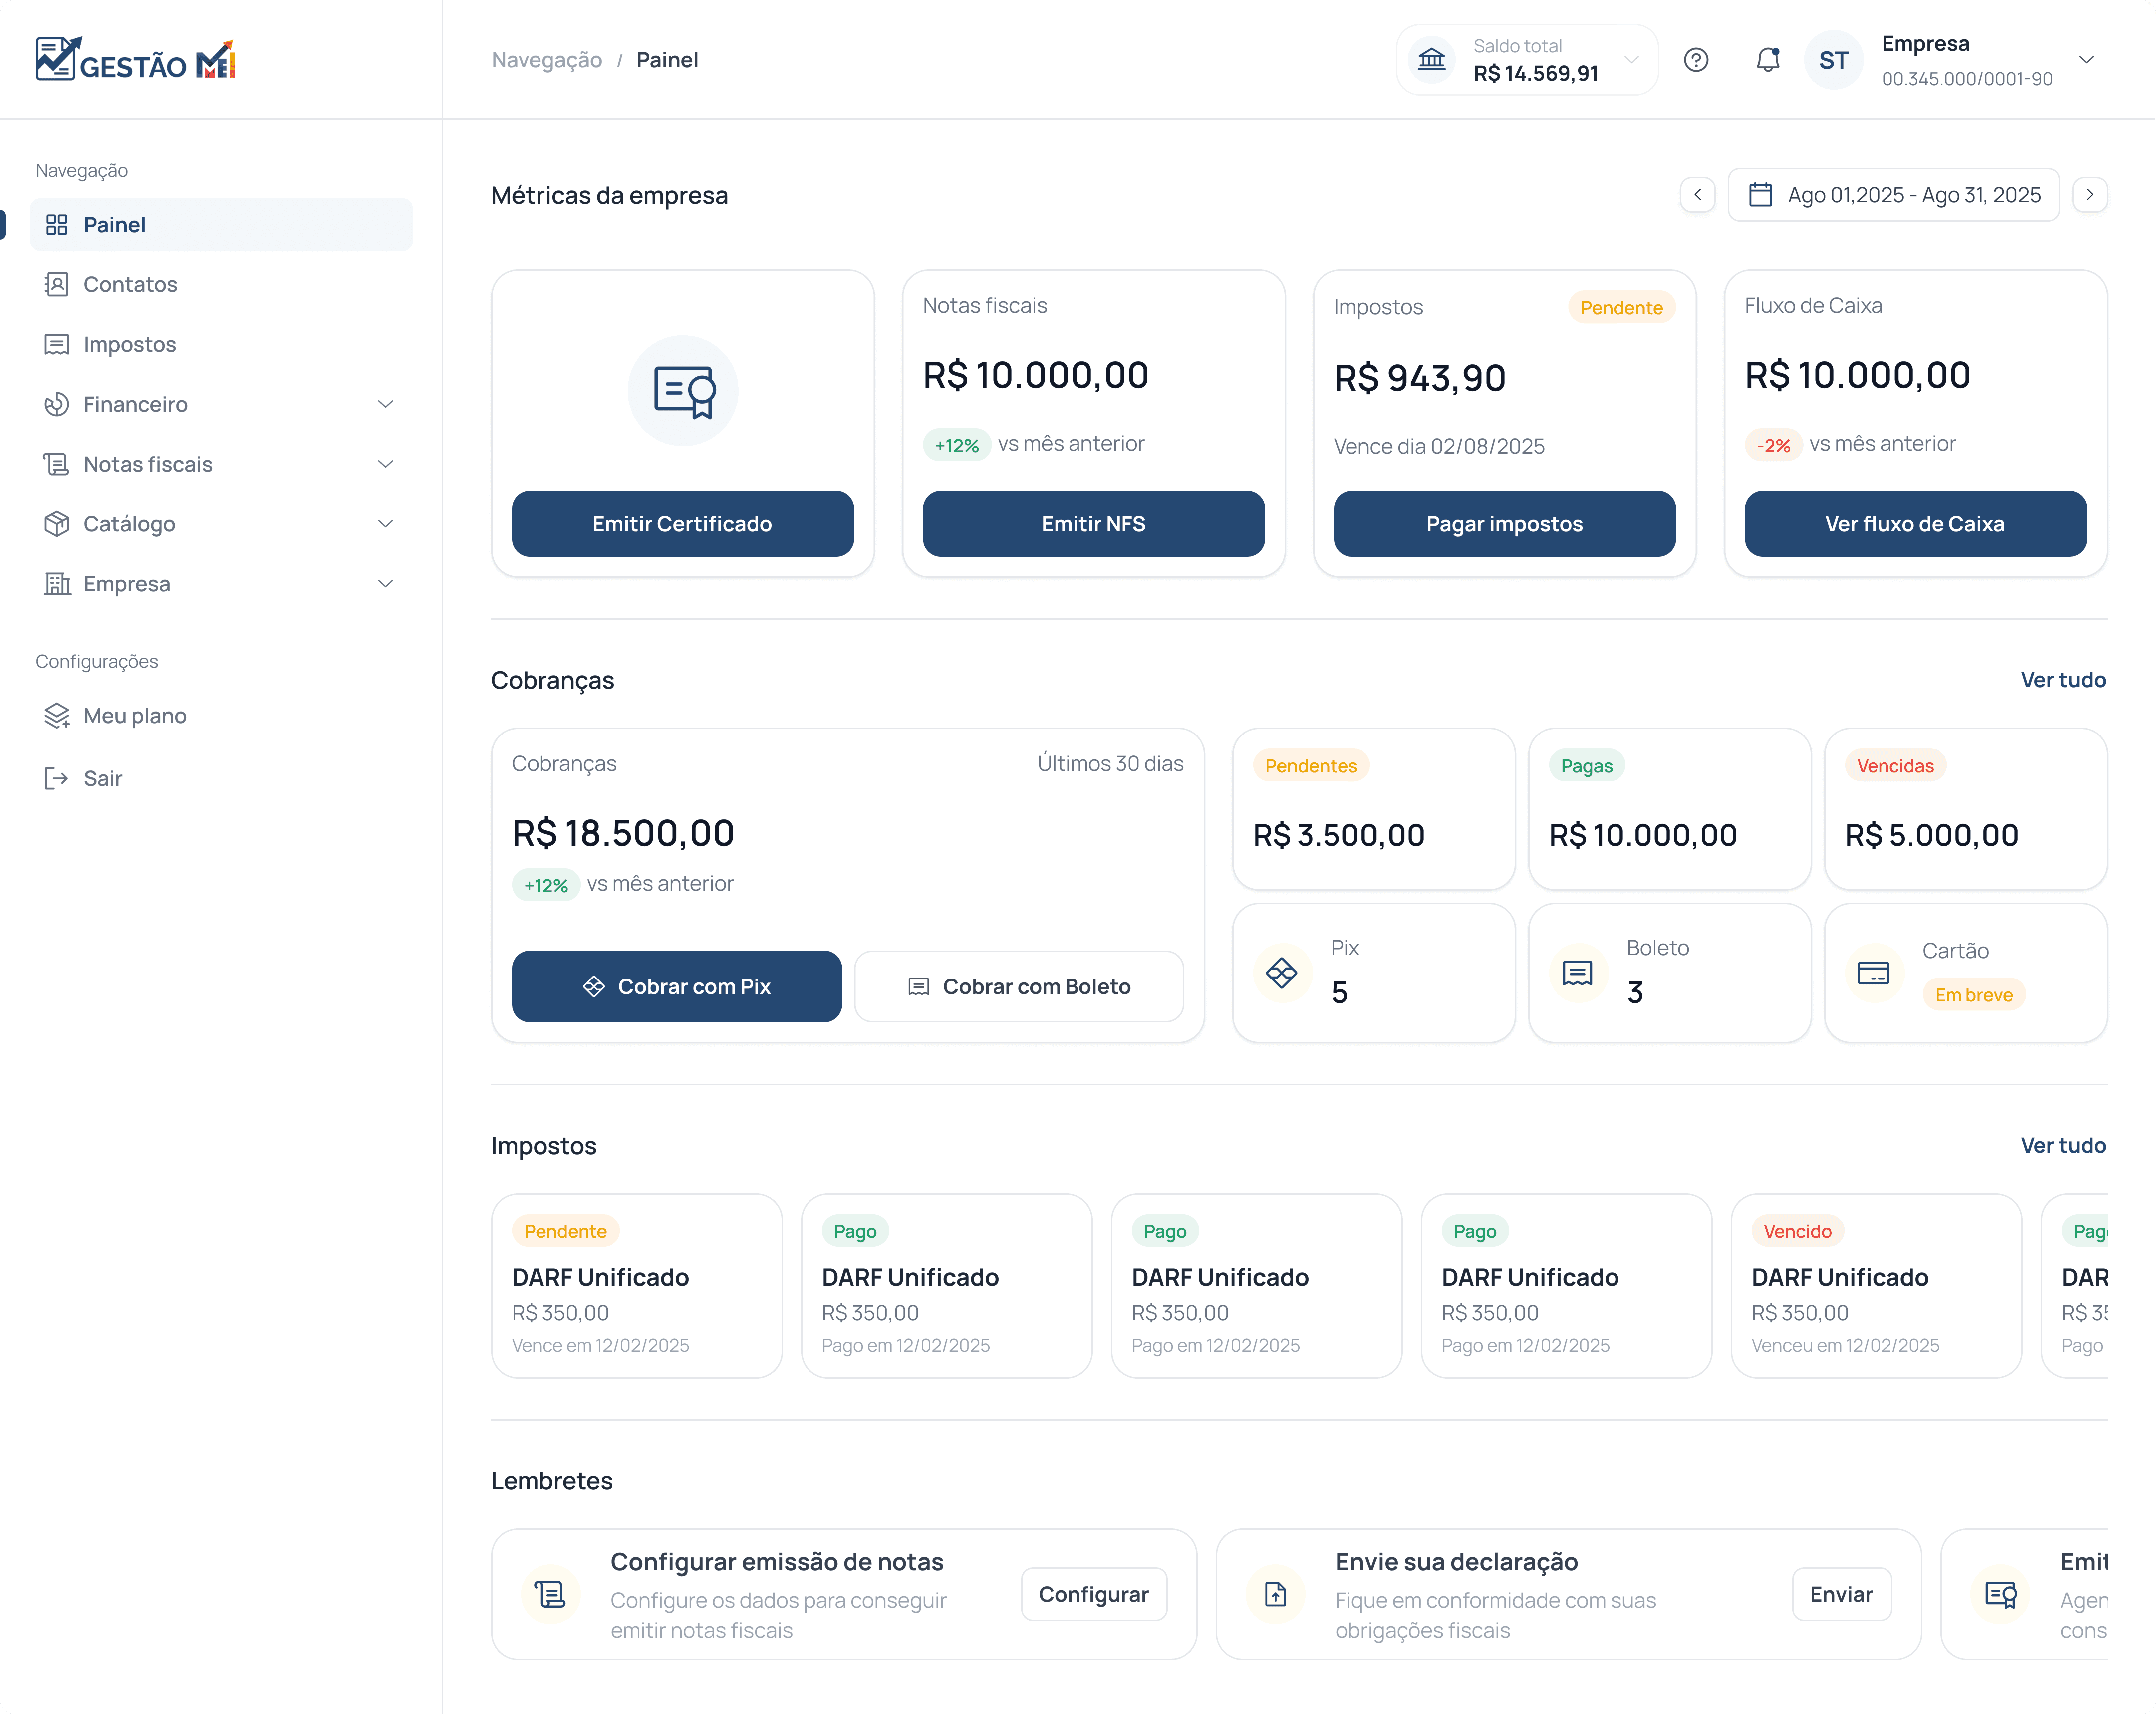Click the Boleto receipt icon in Boleto card
This screenshot has width=2156, height=1714.
(x=1577, y=972)
